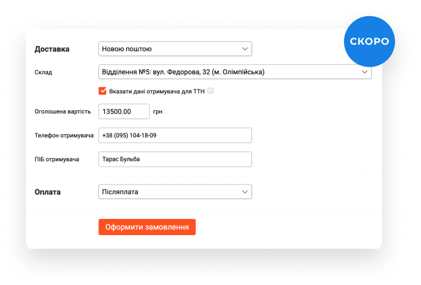Image resolution: width=421 pixels, height=285 pixels.
Task: Click the blue СКОРО round badge
Action: [x=369, y=41]
